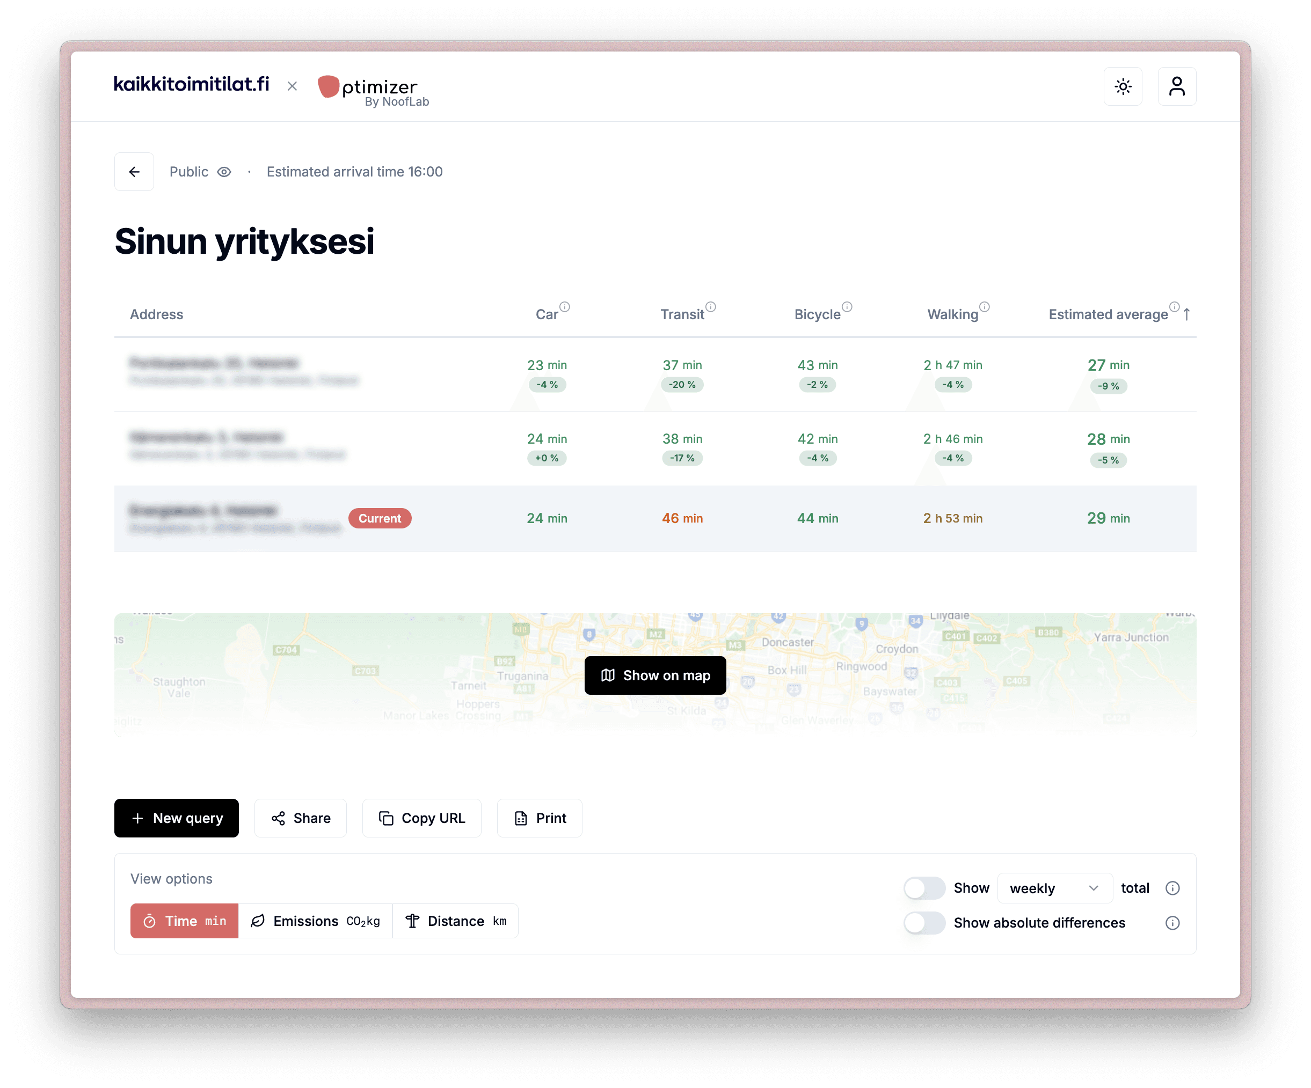Click the 23 min car time
This screenshot has width=1311, height=1088.
point(547,365)
